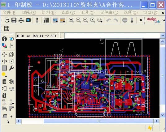Open the 元件库(L) menu
The width and height of the screenshot is (166, 132).
pyautogui.click(x=109, y=13)
